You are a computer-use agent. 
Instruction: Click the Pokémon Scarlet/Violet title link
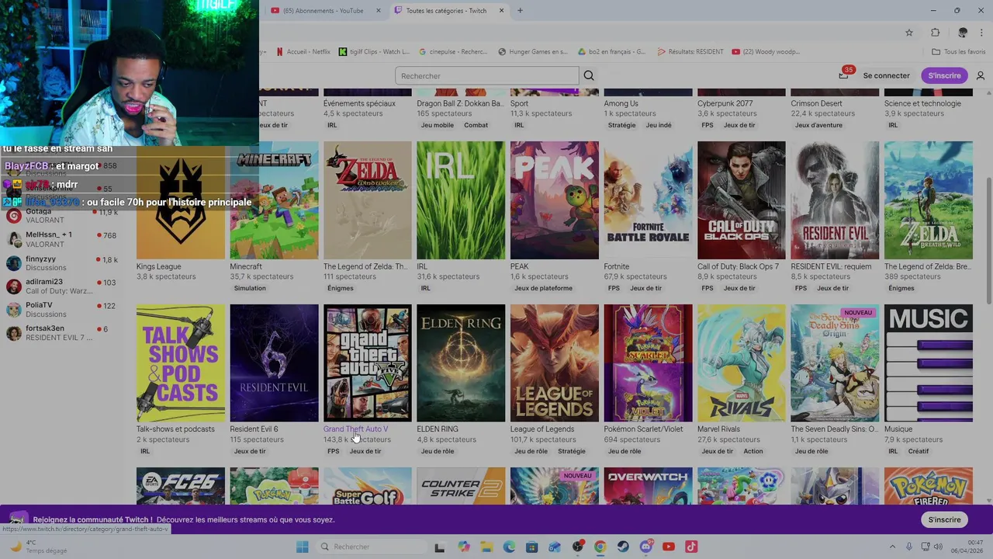pos(644,429)
